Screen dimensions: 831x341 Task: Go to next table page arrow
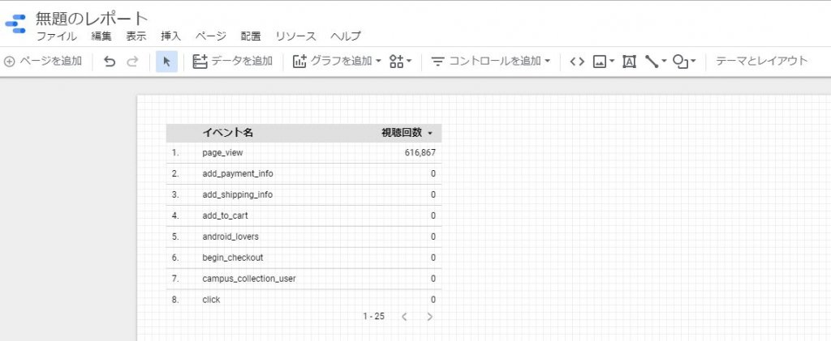coord(429,317)
